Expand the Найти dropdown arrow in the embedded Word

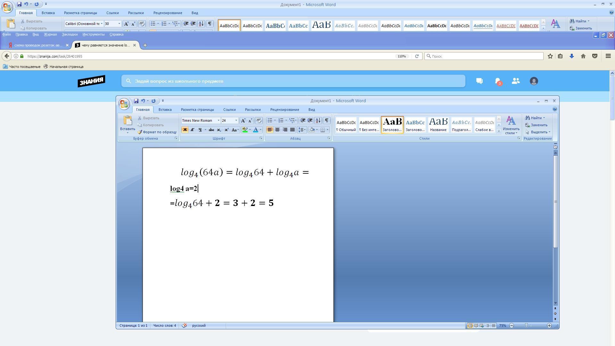coord(544,118)
